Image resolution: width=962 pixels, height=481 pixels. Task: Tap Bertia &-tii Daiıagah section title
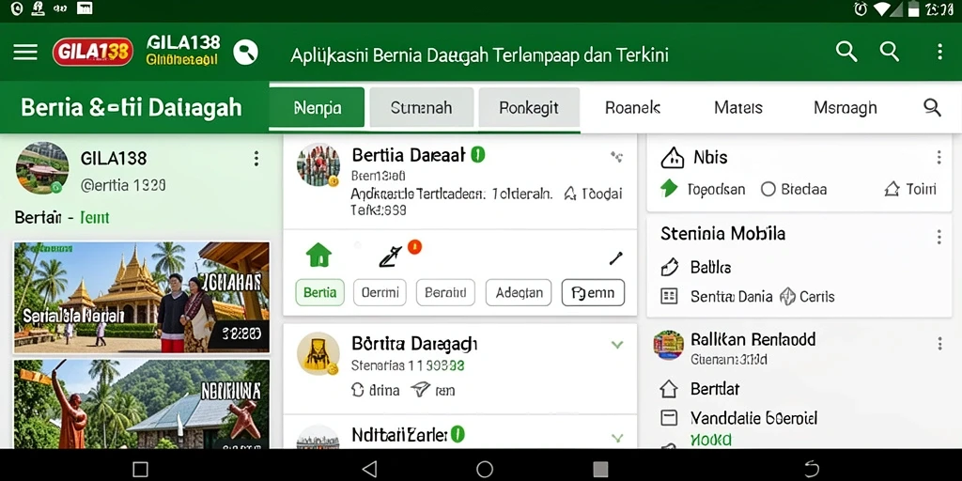132,108
